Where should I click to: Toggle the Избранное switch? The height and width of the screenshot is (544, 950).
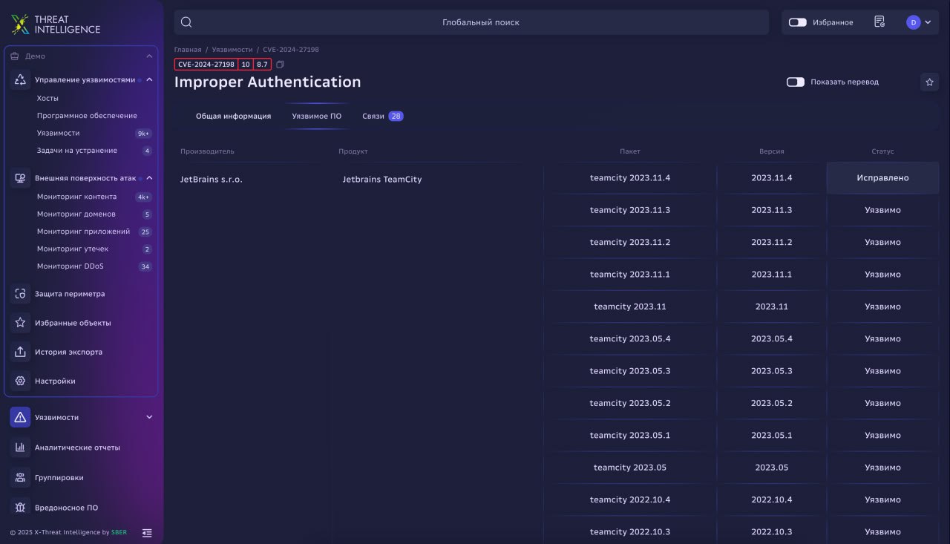[x=798, y=22]
